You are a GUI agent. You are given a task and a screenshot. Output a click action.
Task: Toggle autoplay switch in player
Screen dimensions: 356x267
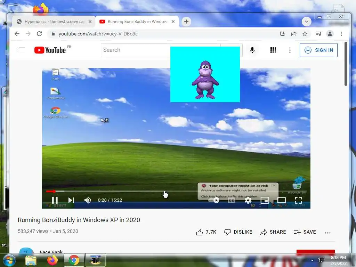coord(214,200)
